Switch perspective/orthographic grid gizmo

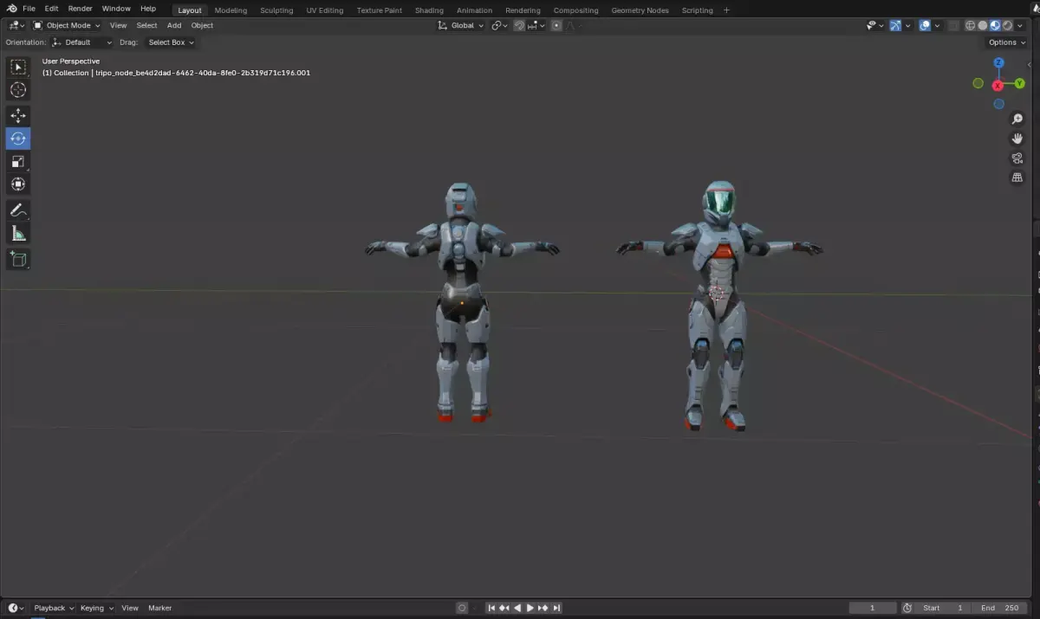[x=1017, y=177]
